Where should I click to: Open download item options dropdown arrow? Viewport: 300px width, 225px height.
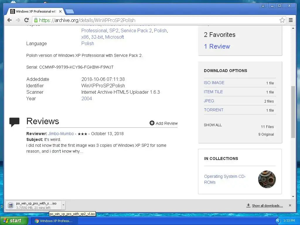(63, 205)
